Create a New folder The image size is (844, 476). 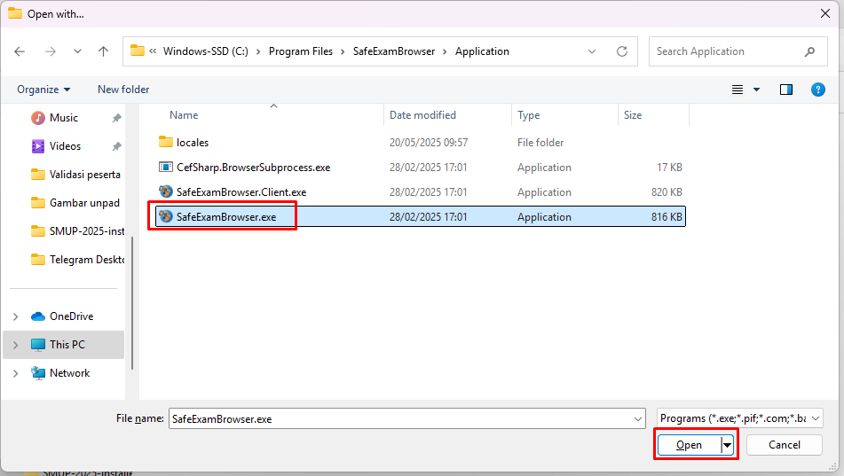[x=123, y=90]
